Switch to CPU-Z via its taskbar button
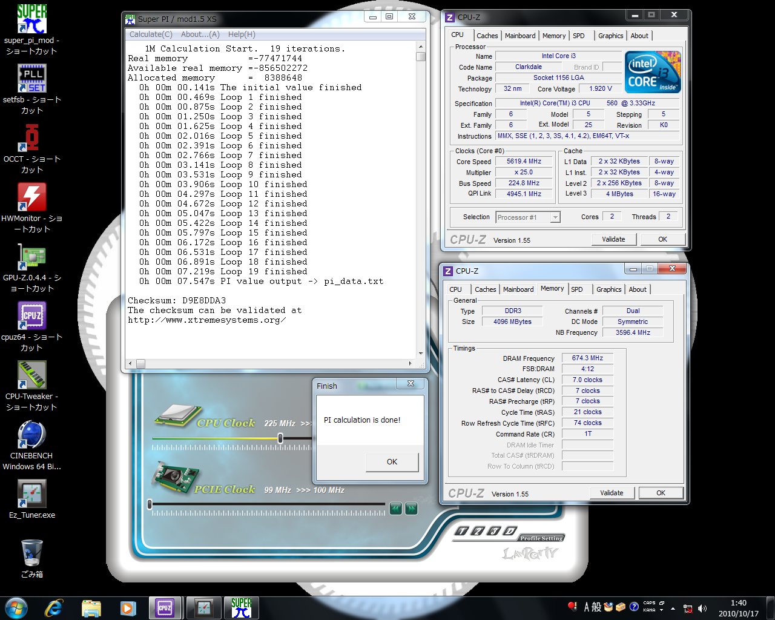The width and height of the screenshot is (775, 620). (x=165, y=608)
